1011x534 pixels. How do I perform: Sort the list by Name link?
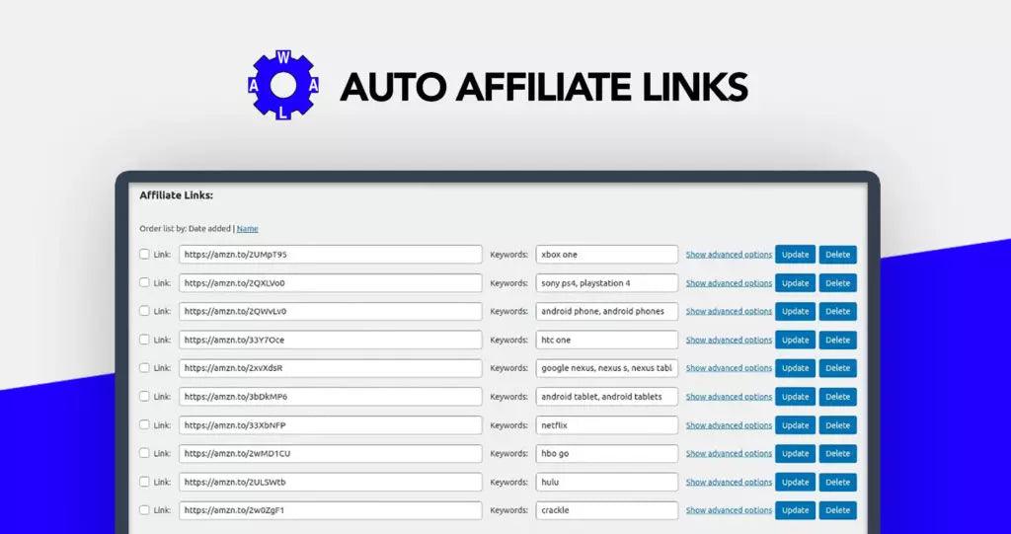pyautogui.click(x=247, y=229)
